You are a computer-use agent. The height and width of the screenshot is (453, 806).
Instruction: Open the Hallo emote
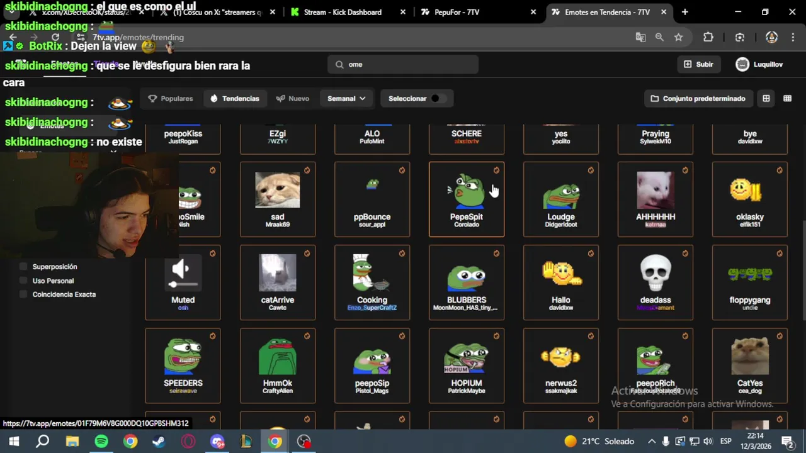point(561,282)
